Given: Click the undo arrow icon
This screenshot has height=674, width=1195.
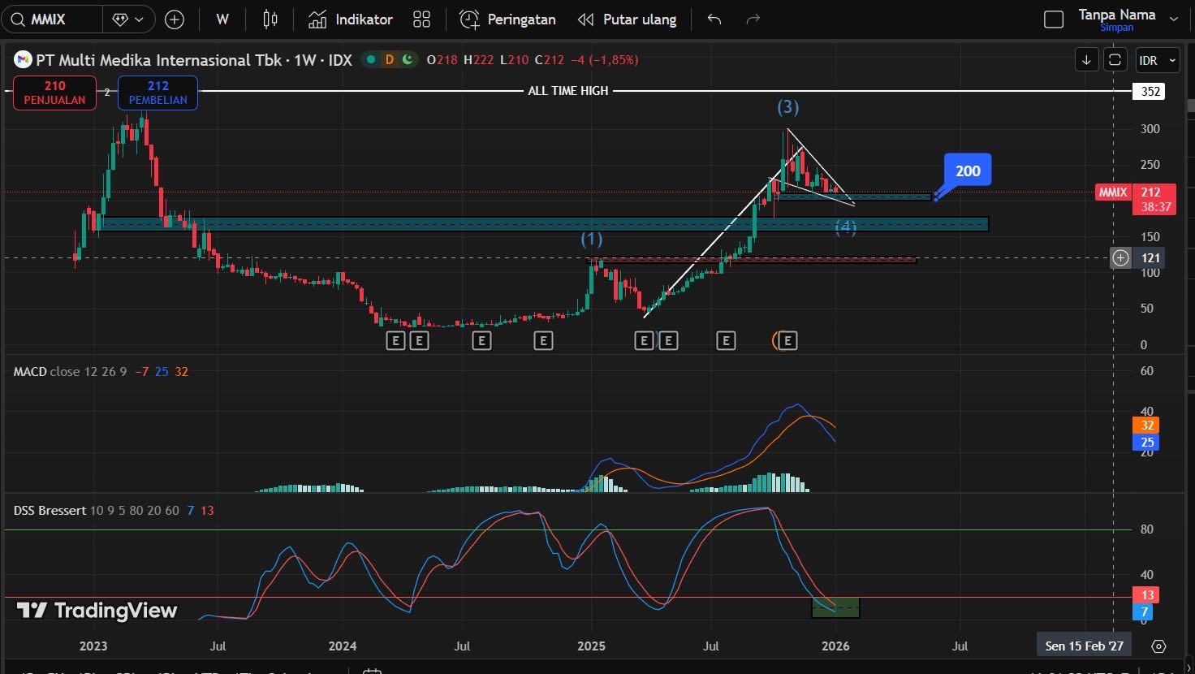Looking at the screenshot, I should point(714,19).
